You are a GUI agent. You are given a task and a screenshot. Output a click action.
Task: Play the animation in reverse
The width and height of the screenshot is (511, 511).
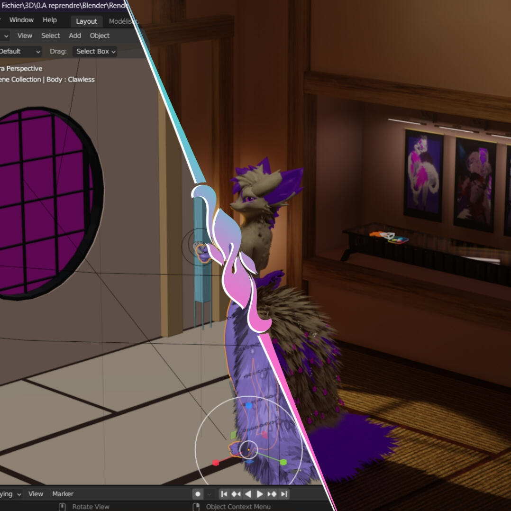[248, 494]
